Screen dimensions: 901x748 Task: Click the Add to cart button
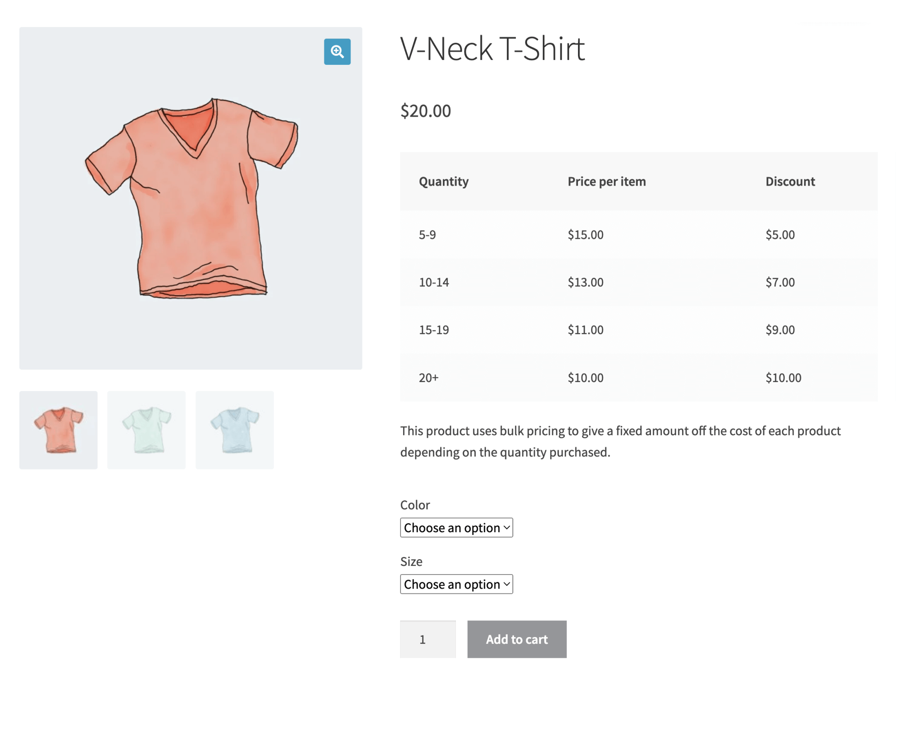click(517, 639)
